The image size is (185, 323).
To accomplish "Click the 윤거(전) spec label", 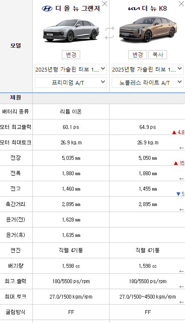I will pyautogui.click(x=16, y=220).
